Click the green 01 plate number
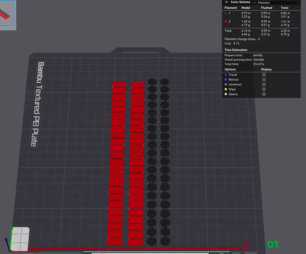 (x=272, y=244)
